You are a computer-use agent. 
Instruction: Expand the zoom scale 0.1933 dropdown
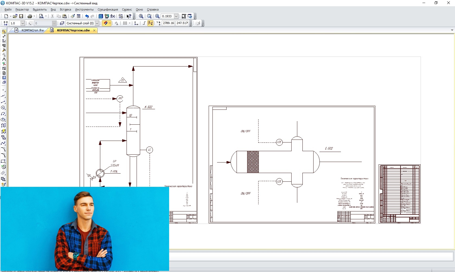pos(176,16)
